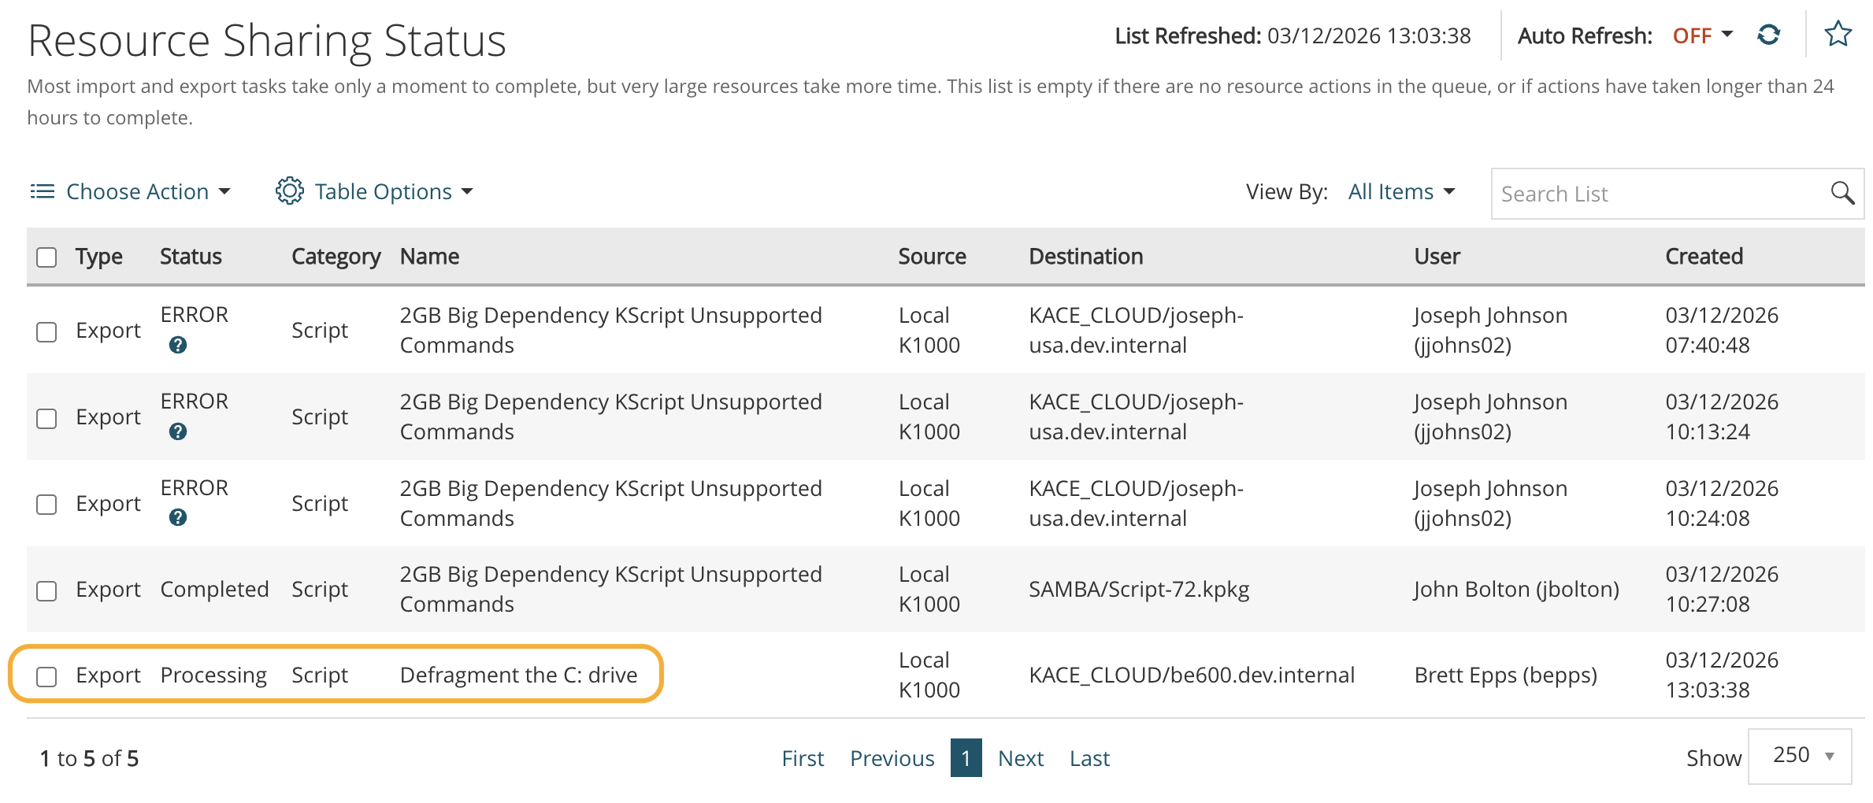Viewport: 1873px width, 803px height.
Task: Click the search magnifier icon
Action: coord(1842,193)
